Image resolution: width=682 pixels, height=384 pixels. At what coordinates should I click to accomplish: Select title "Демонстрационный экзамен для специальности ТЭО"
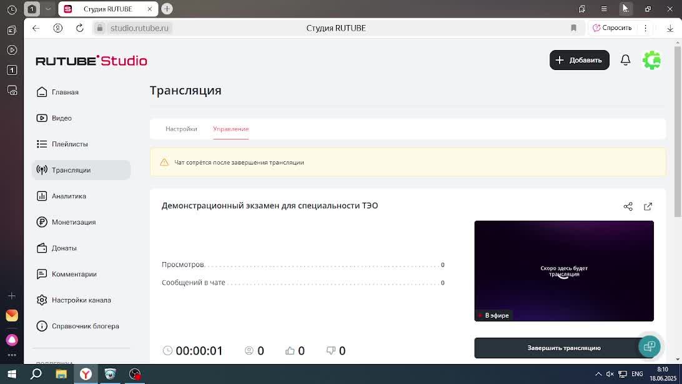point(270,206)
